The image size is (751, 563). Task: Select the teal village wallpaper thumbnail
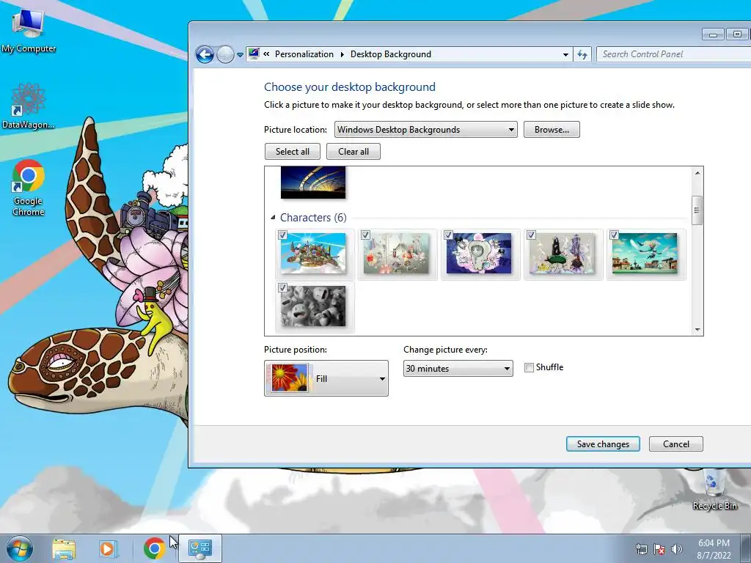click(645, 254)
